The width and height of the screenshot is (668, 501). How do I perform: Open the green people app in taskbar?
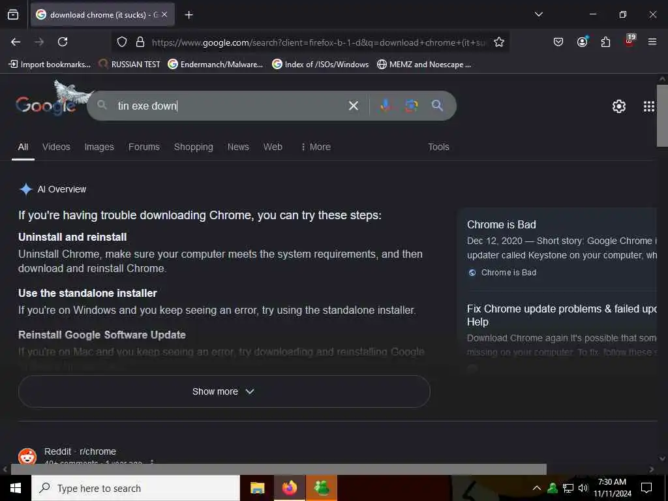[x=322, y=488]
